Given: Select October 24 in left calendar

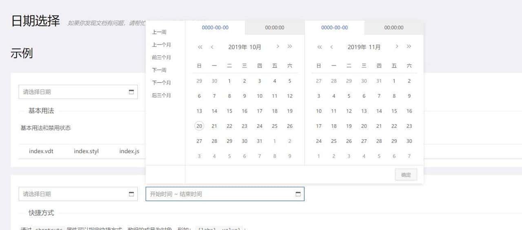Looking at the screenshot, I should pyautogui.click(x=259, y=126).
